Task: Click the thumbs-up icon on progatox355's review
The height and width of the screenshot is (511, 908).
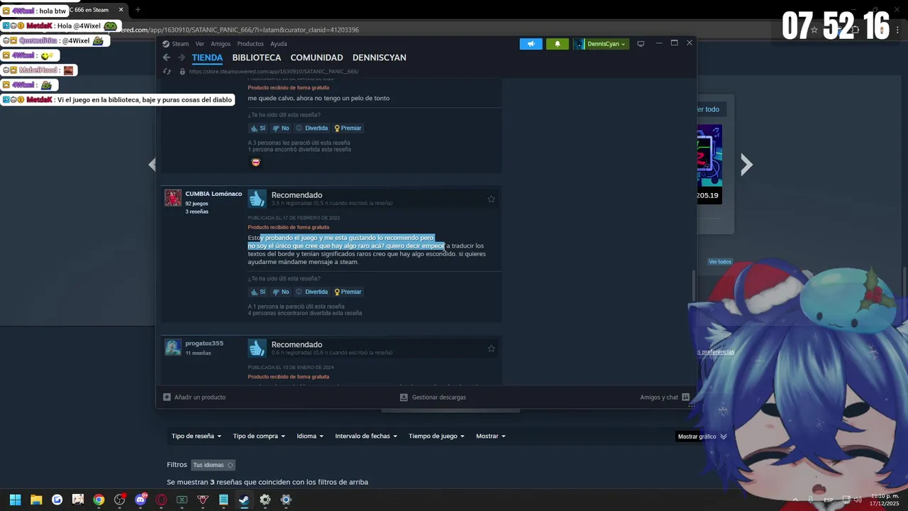Action: pos(257,348)
